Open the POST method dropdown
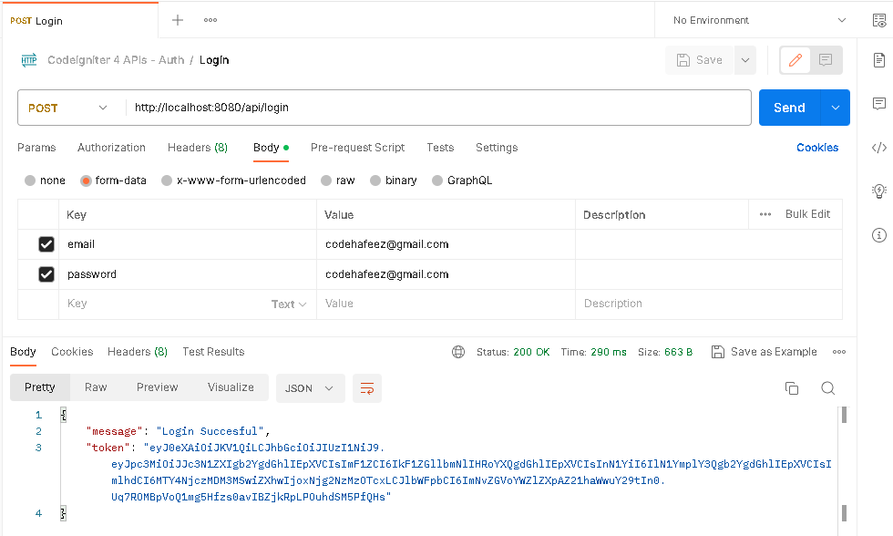 coord(68,108)
